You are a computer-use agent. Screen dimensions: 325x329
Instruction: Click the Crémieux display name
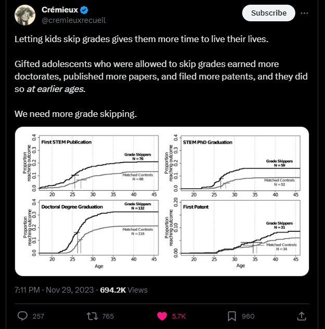pyautogui.click(x=60, y=10)
